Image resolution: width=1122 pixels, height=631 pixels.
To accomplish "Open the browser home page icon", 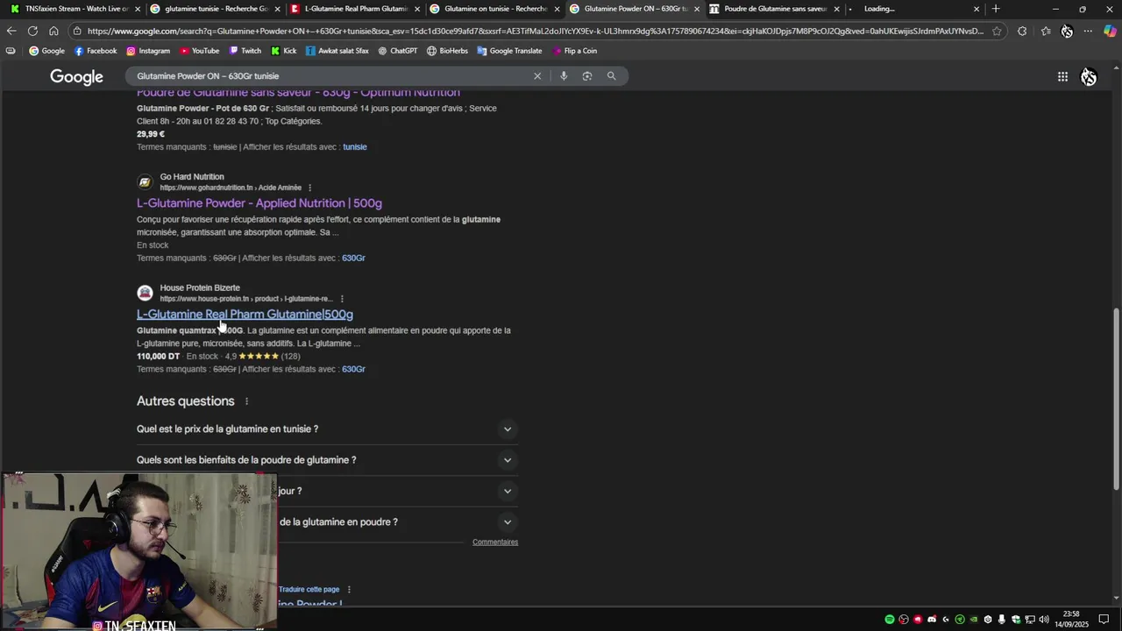I will 53,31.
